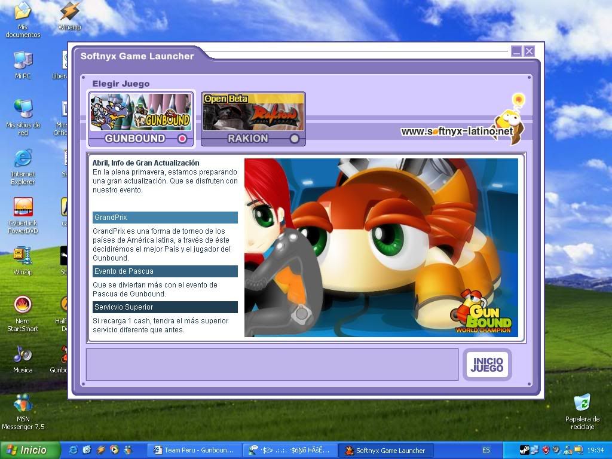Close the Softnyx Game Launcher window

click(x=530, y=51)
